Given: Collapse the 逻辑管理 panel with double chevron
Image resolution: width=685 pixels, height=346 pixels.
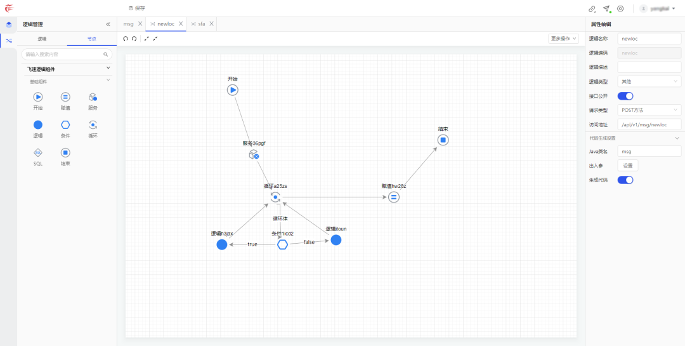Looking at the screenshot, I should [x=108, y=25].
